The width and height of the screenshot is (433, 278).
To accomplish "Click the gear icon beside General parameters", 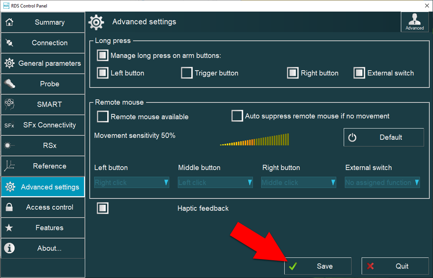I will coord(9,63).
